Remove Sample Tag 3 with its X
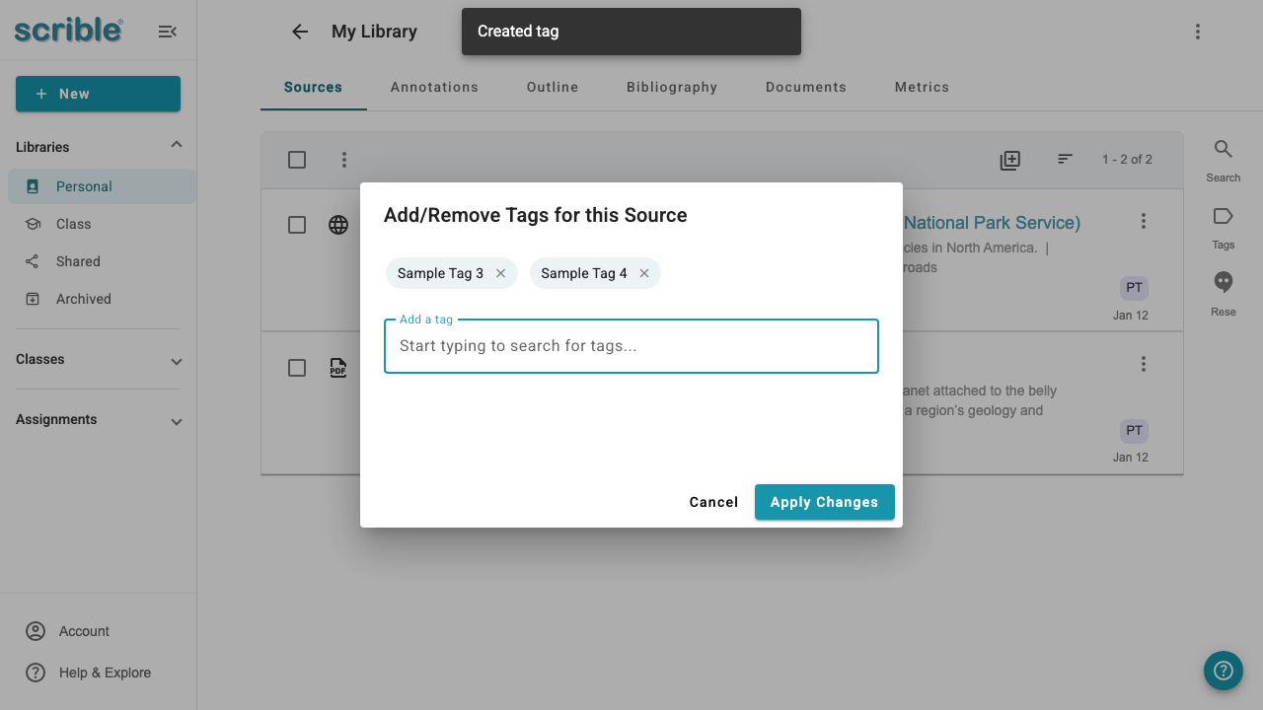 point(500,273)
